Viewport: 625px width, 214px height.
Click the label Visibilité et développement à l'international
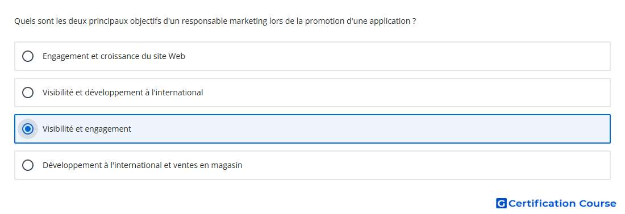[x=123, y=93]
